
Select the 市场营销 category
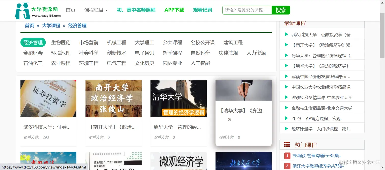89,42
